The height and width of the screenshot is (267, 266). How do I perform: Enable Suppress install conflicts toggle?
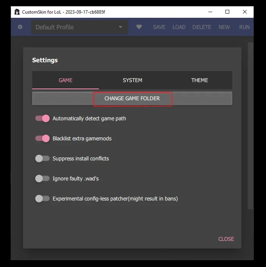[x=42, y=158]
